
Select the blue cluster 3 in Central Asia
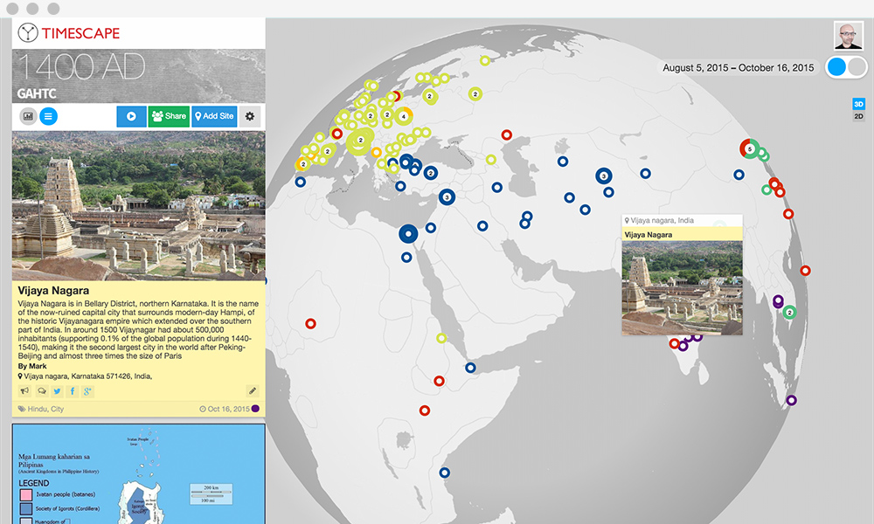(603, 176)
